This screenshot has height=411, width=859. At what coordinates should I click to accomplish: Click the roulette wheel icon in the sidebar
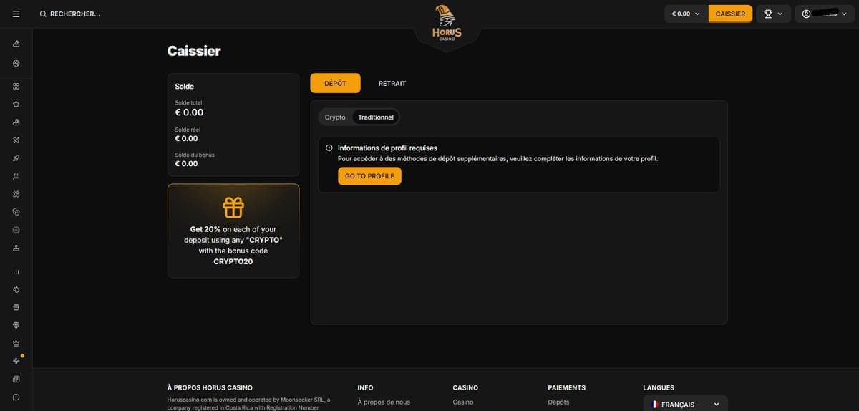pos(16,230)
